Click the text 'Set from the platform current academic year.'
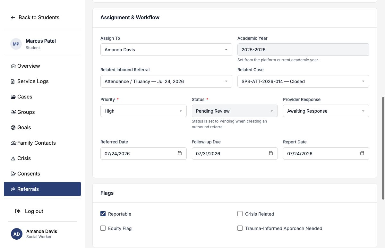 point(278,60)
